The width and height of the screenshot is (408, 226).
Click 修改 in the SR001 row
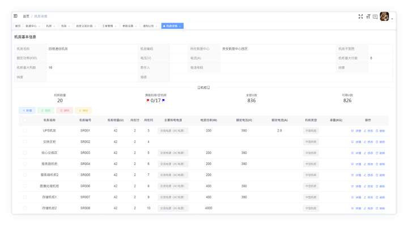368,131
